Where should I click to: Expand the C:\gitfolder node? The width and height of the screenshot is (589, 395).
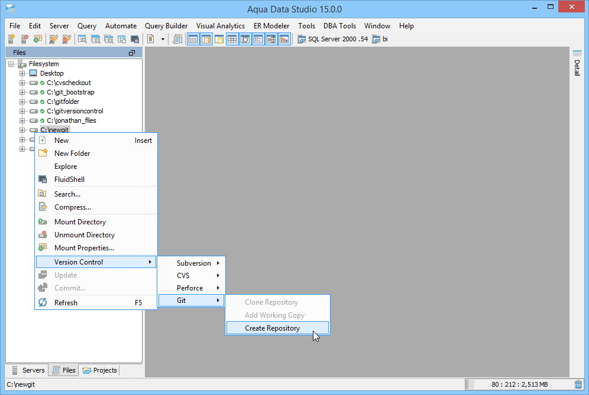point(22,102)
